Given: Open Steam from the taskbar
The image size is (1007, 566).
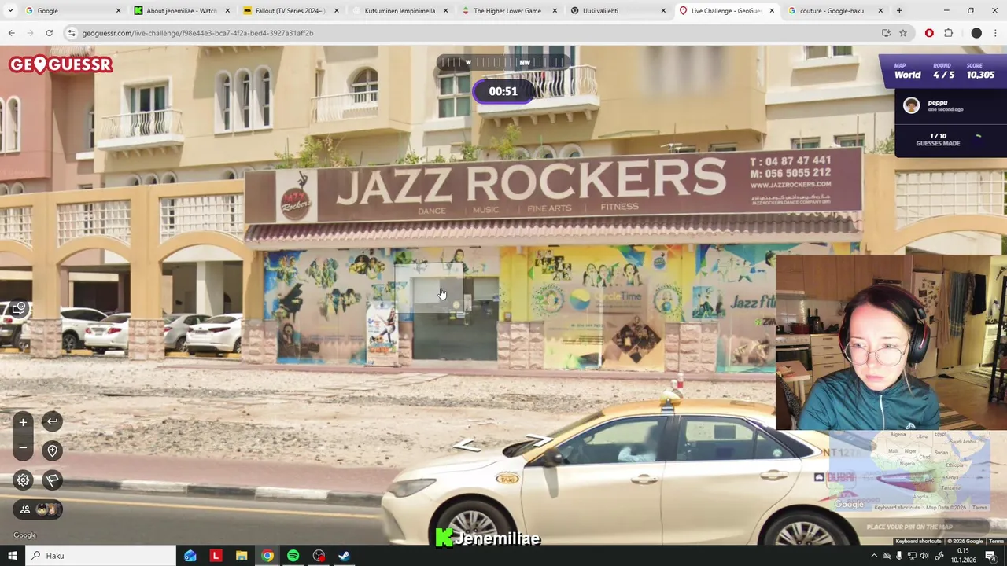Looking at the screenshot, I should [344, 556].
